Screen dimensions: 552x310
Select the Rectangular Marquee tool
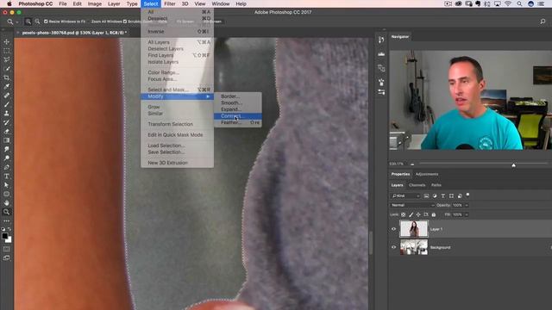(7, 51)
